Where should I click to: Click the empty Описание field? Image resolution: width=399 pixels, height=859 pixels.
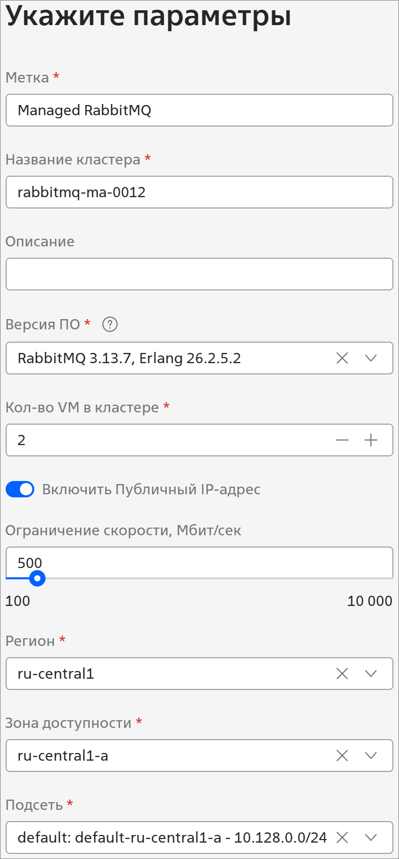[199, 274]
